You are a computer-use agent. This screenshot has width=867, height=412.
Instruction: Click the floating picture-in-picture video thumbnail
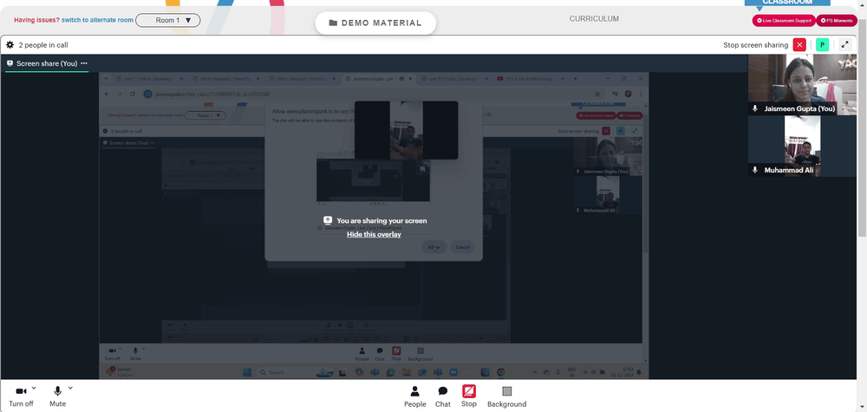point(406,130)
